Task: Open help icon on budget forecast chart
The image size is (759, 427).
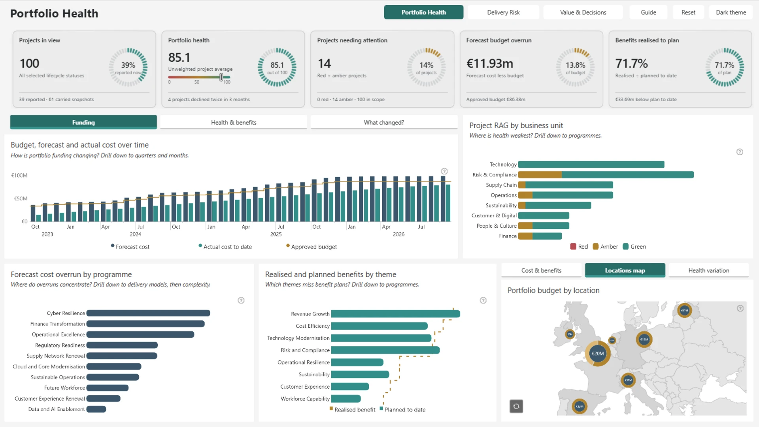Action: coord(444,171)
